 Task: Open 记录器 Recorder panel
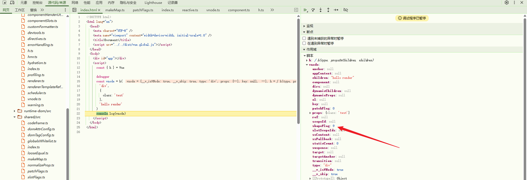click(172, 2)
